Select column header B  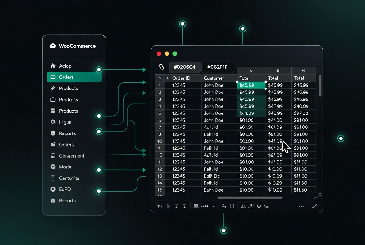click(278, 70)
